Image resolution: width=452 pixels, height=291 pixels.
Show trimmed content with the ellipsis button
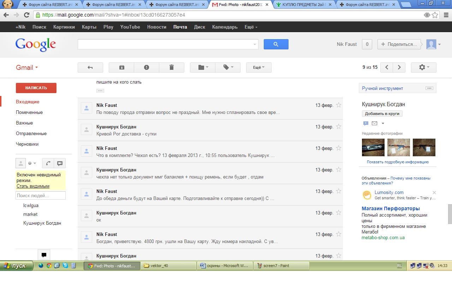click(100, 91)
